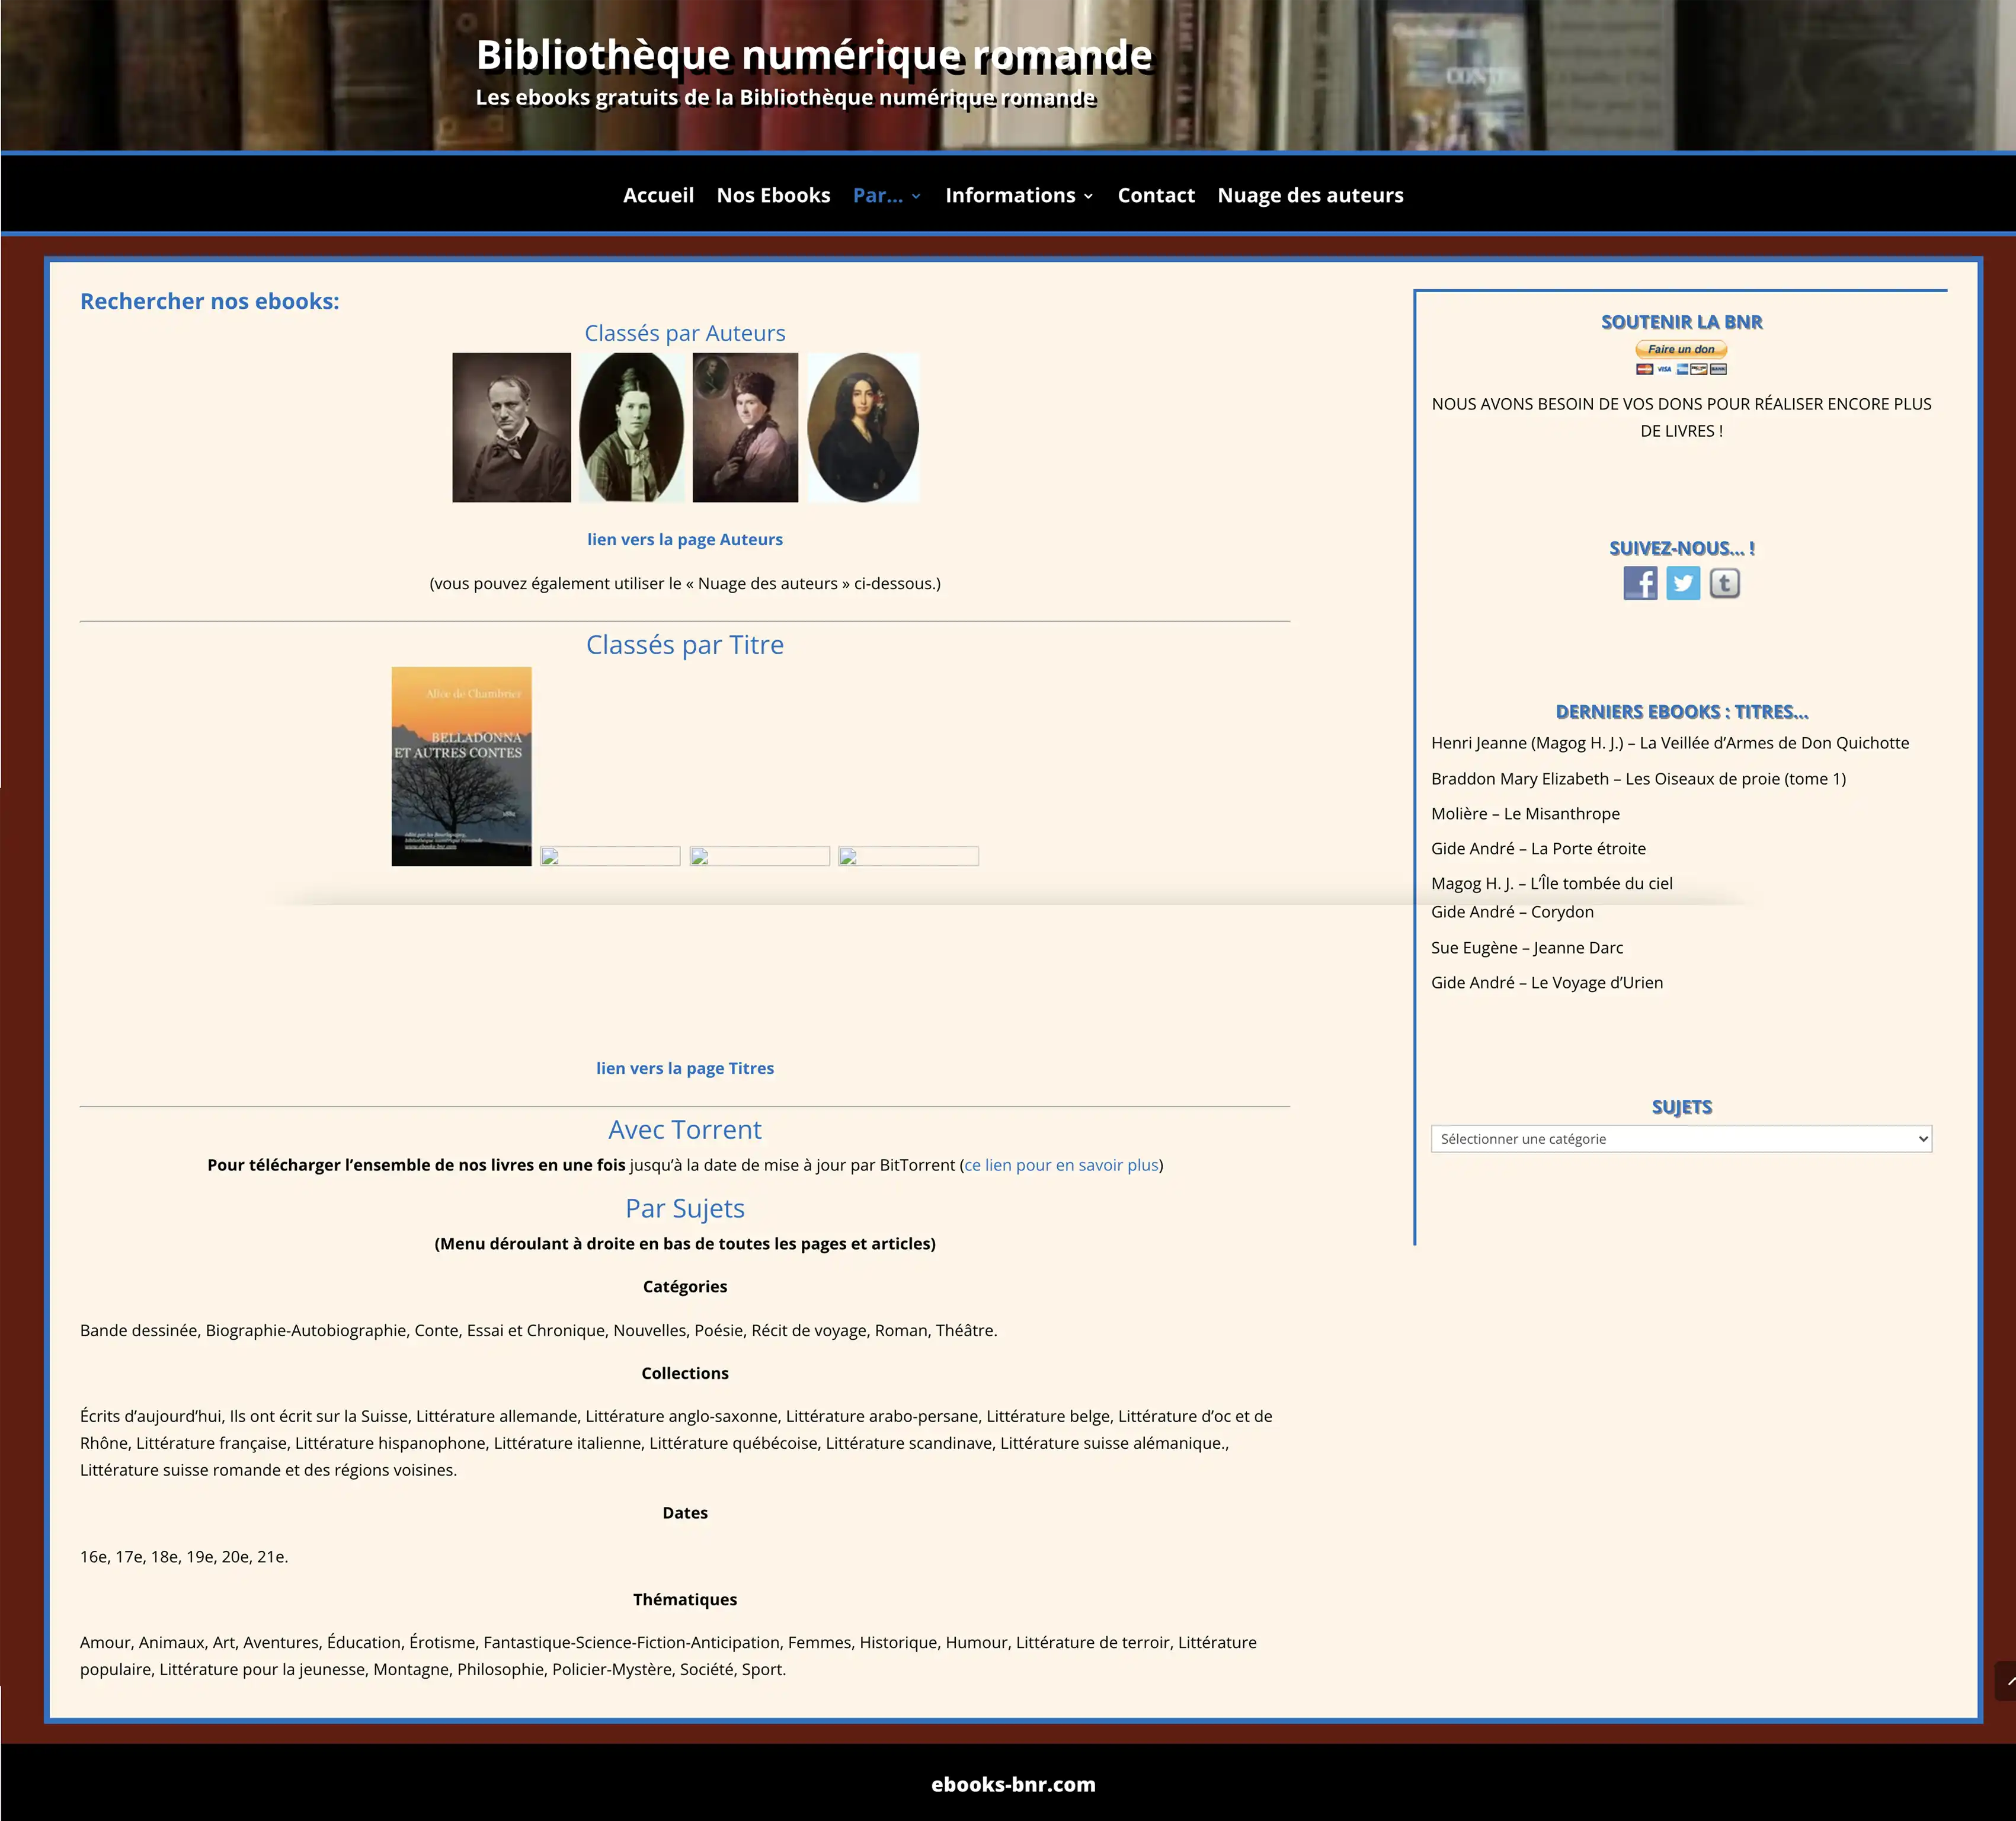Click the first broken image after Belladonna cover
The width and height of the screenshot is (2016, 1821).
pyautogui.click(x=610, y=856)
